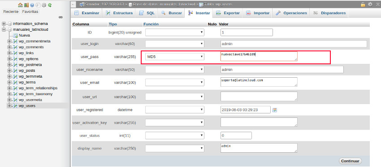Screen dimensions: 381x167
Task: Focus the user_email value field
Action: point(259,82)
